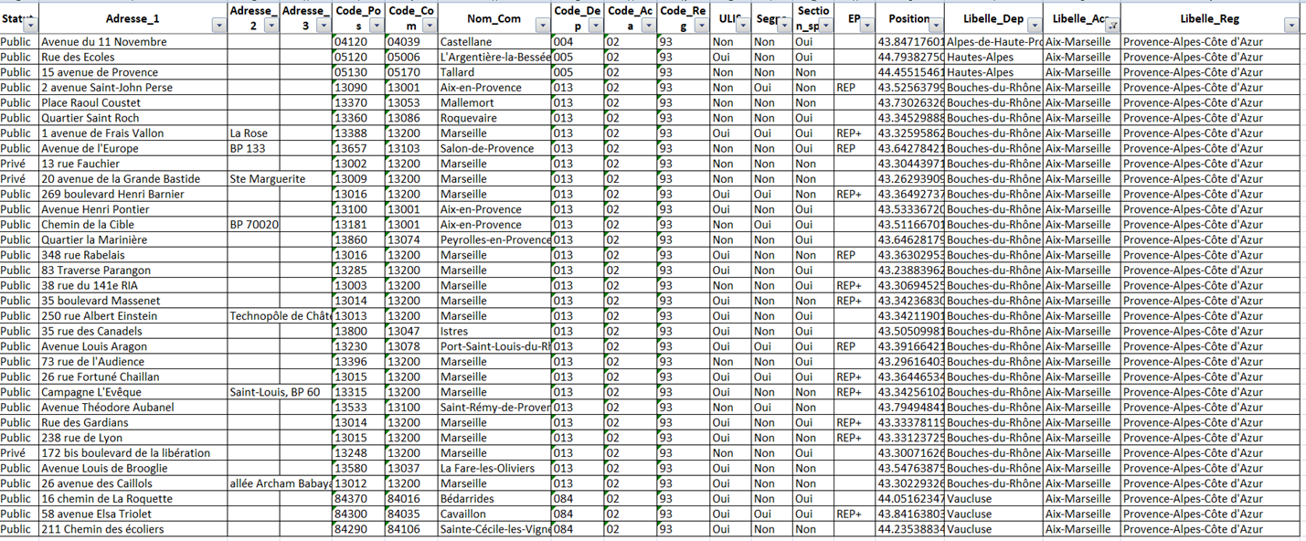Click the '26 avenue des Caillols' address

tap(133, 483)
